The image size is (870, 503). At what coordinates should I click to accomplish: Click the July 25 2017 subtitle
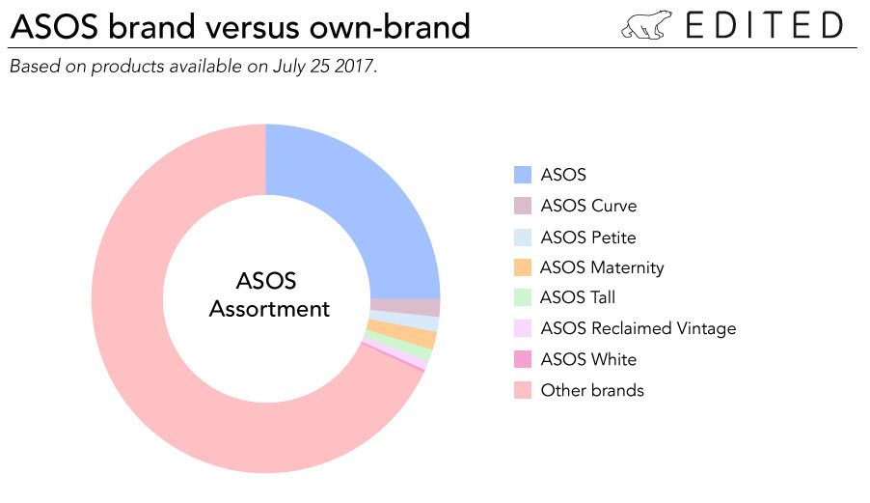pyautogui.click(x=192, y=68)
